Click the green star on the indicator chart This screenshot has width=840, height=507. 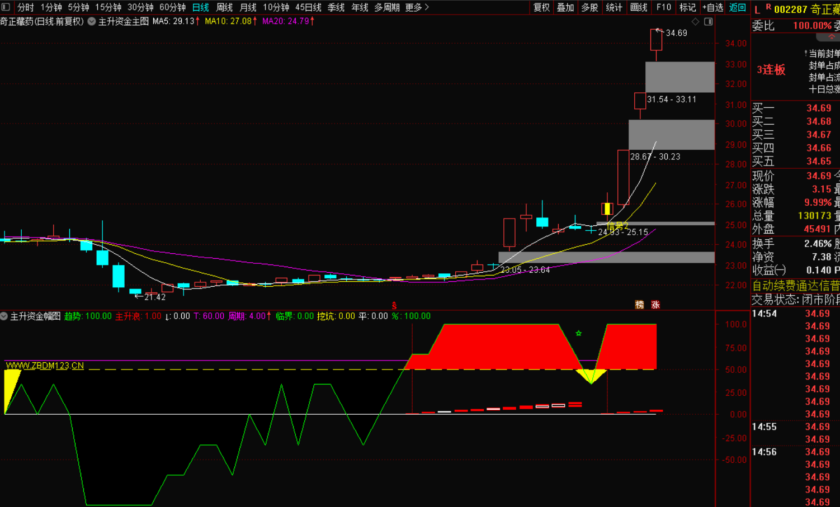579,333
